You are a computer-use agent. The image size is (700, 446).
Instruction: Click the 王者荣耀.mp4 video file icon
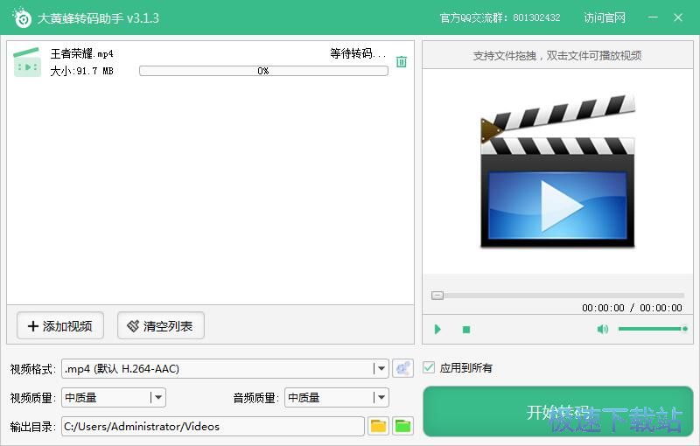coord(27,62)
